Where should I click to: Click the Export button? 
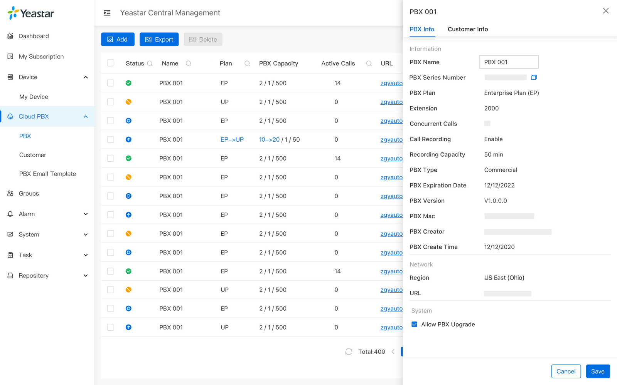coord(159,39)
